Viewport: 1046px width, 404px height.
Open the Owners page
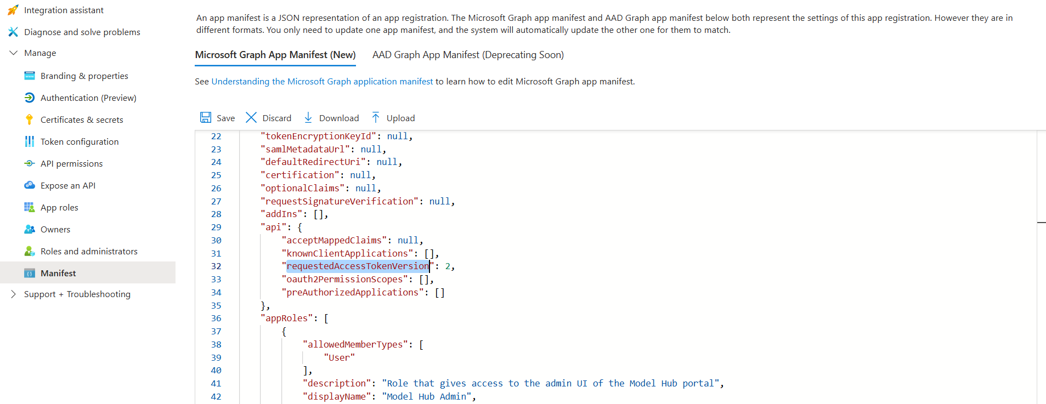tap(55, 230)
